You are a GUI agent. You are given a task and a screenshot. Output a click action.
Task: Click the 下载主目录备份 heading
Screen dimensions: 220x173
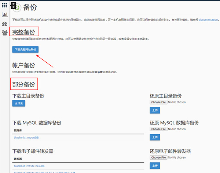pos(28,96)
